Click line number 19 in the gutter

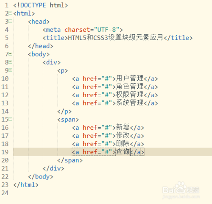(x=5, y=152)
